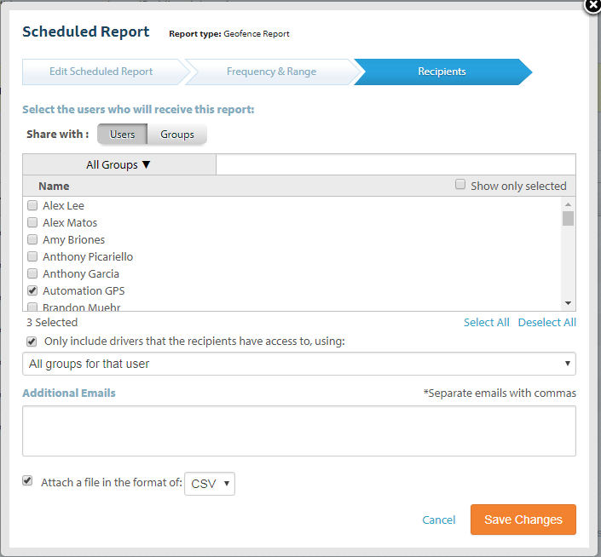601x557 pixels.
Task: Open the CSV file format dropdown
Action: (210, 484)
